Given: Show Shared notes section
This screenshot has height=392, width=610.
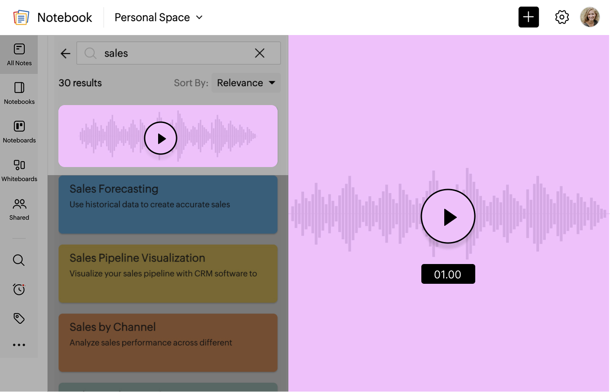Looking at the screenshot, I should point(19,209).
